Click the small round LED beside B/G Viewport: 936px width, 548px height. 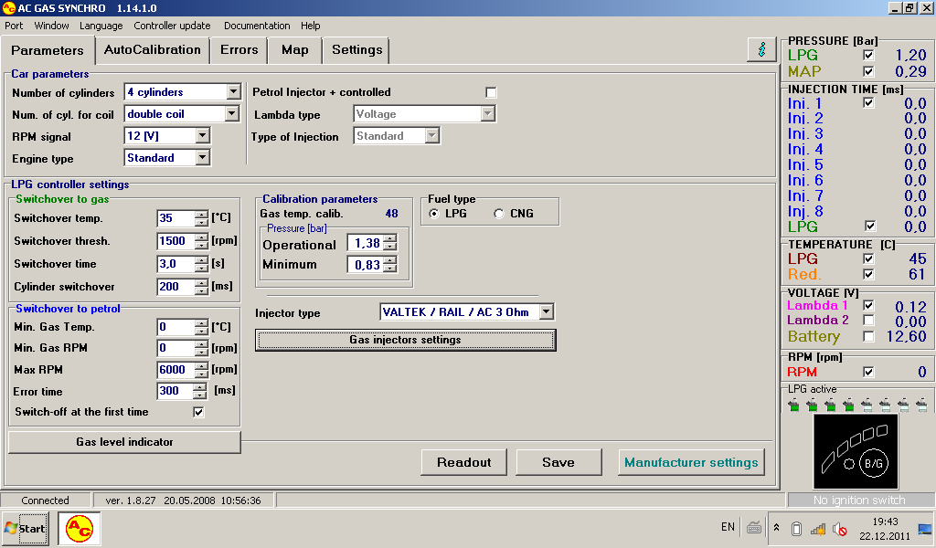pos(849,463)
